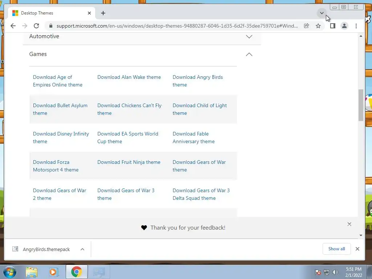Viewport: 372px width, 279px height.
Task: Expand the Automotive section
Action: pyautogui.click(x=142, y=36)
